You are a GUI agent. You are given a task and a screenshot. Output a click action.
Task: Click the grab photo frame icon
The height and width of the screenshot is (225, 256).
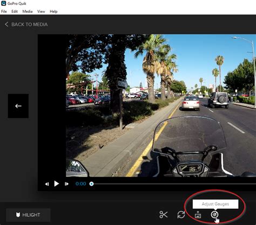click(198, 215)
